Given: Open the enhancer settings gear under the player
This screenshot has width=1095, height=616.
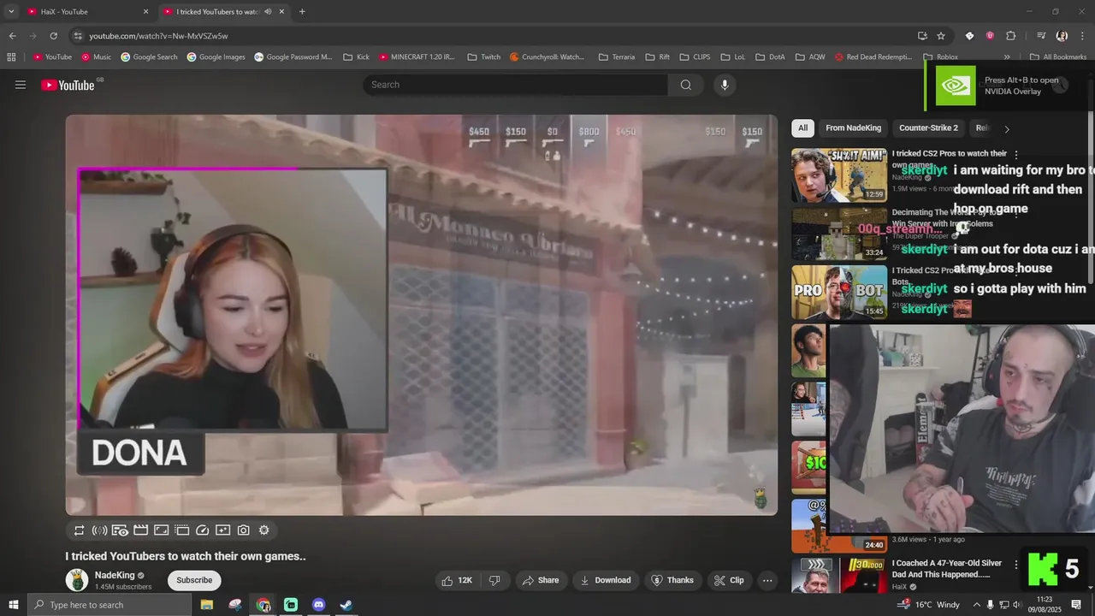Looking at the screenshot, I should [x=264, y=530].
